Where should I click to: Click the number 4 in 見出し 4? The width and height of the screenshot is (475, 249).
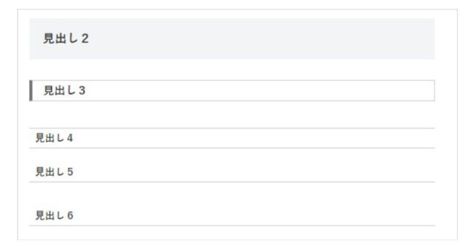pyautogui.click(x=70, y=138)
